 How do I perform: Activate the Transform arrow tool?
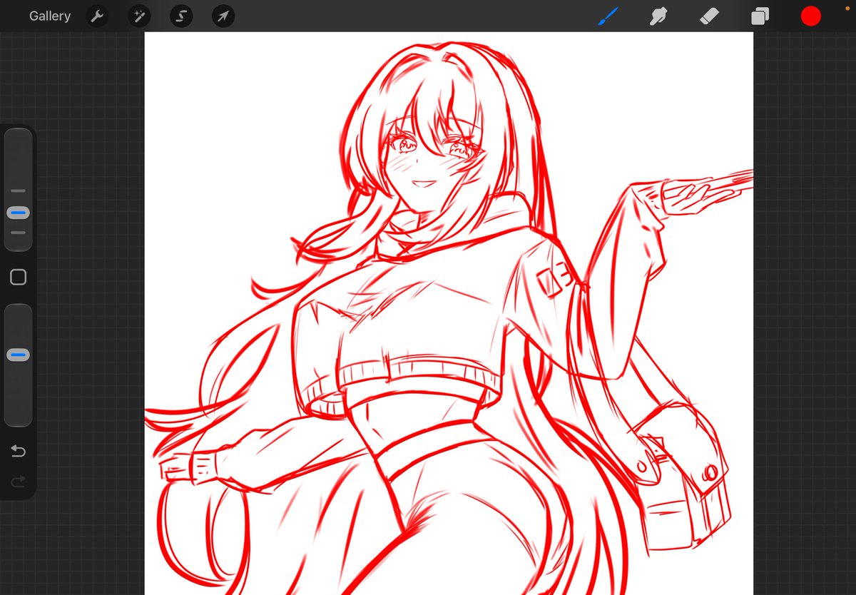(223, 16)
